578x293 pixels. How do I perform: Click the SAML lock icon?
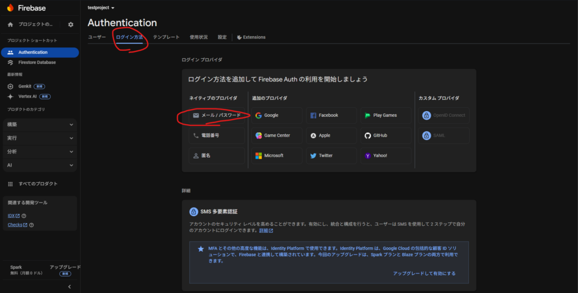point(427,135)
